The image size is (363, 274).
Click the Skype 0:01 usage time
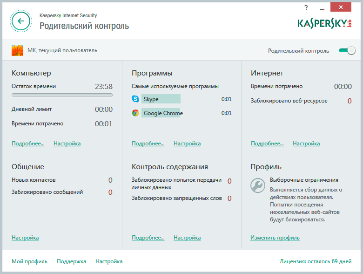click(227, 99)
